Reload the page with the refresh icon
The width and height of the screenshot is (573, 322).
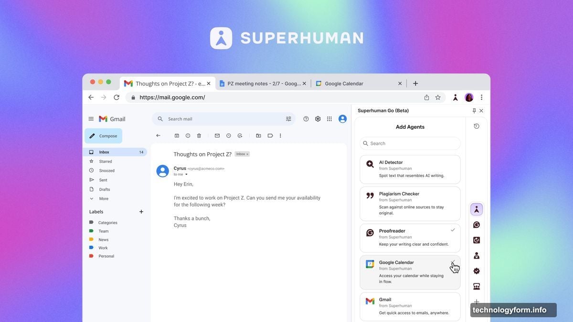117,97
